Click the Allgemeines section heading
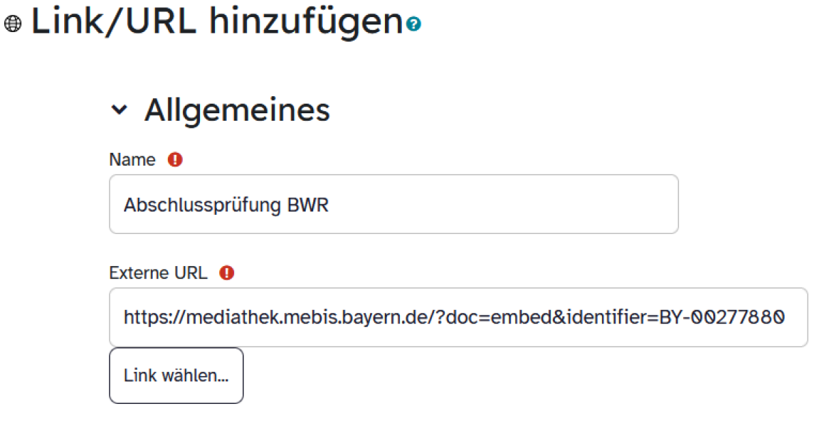Image resolution: width=819 pixels, height=421 pixels. (x=236, y=109)
